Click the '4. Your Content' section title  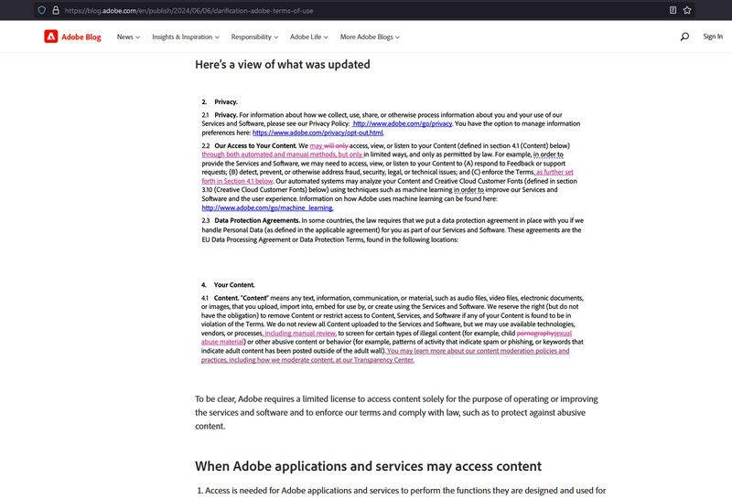(228, 285)
